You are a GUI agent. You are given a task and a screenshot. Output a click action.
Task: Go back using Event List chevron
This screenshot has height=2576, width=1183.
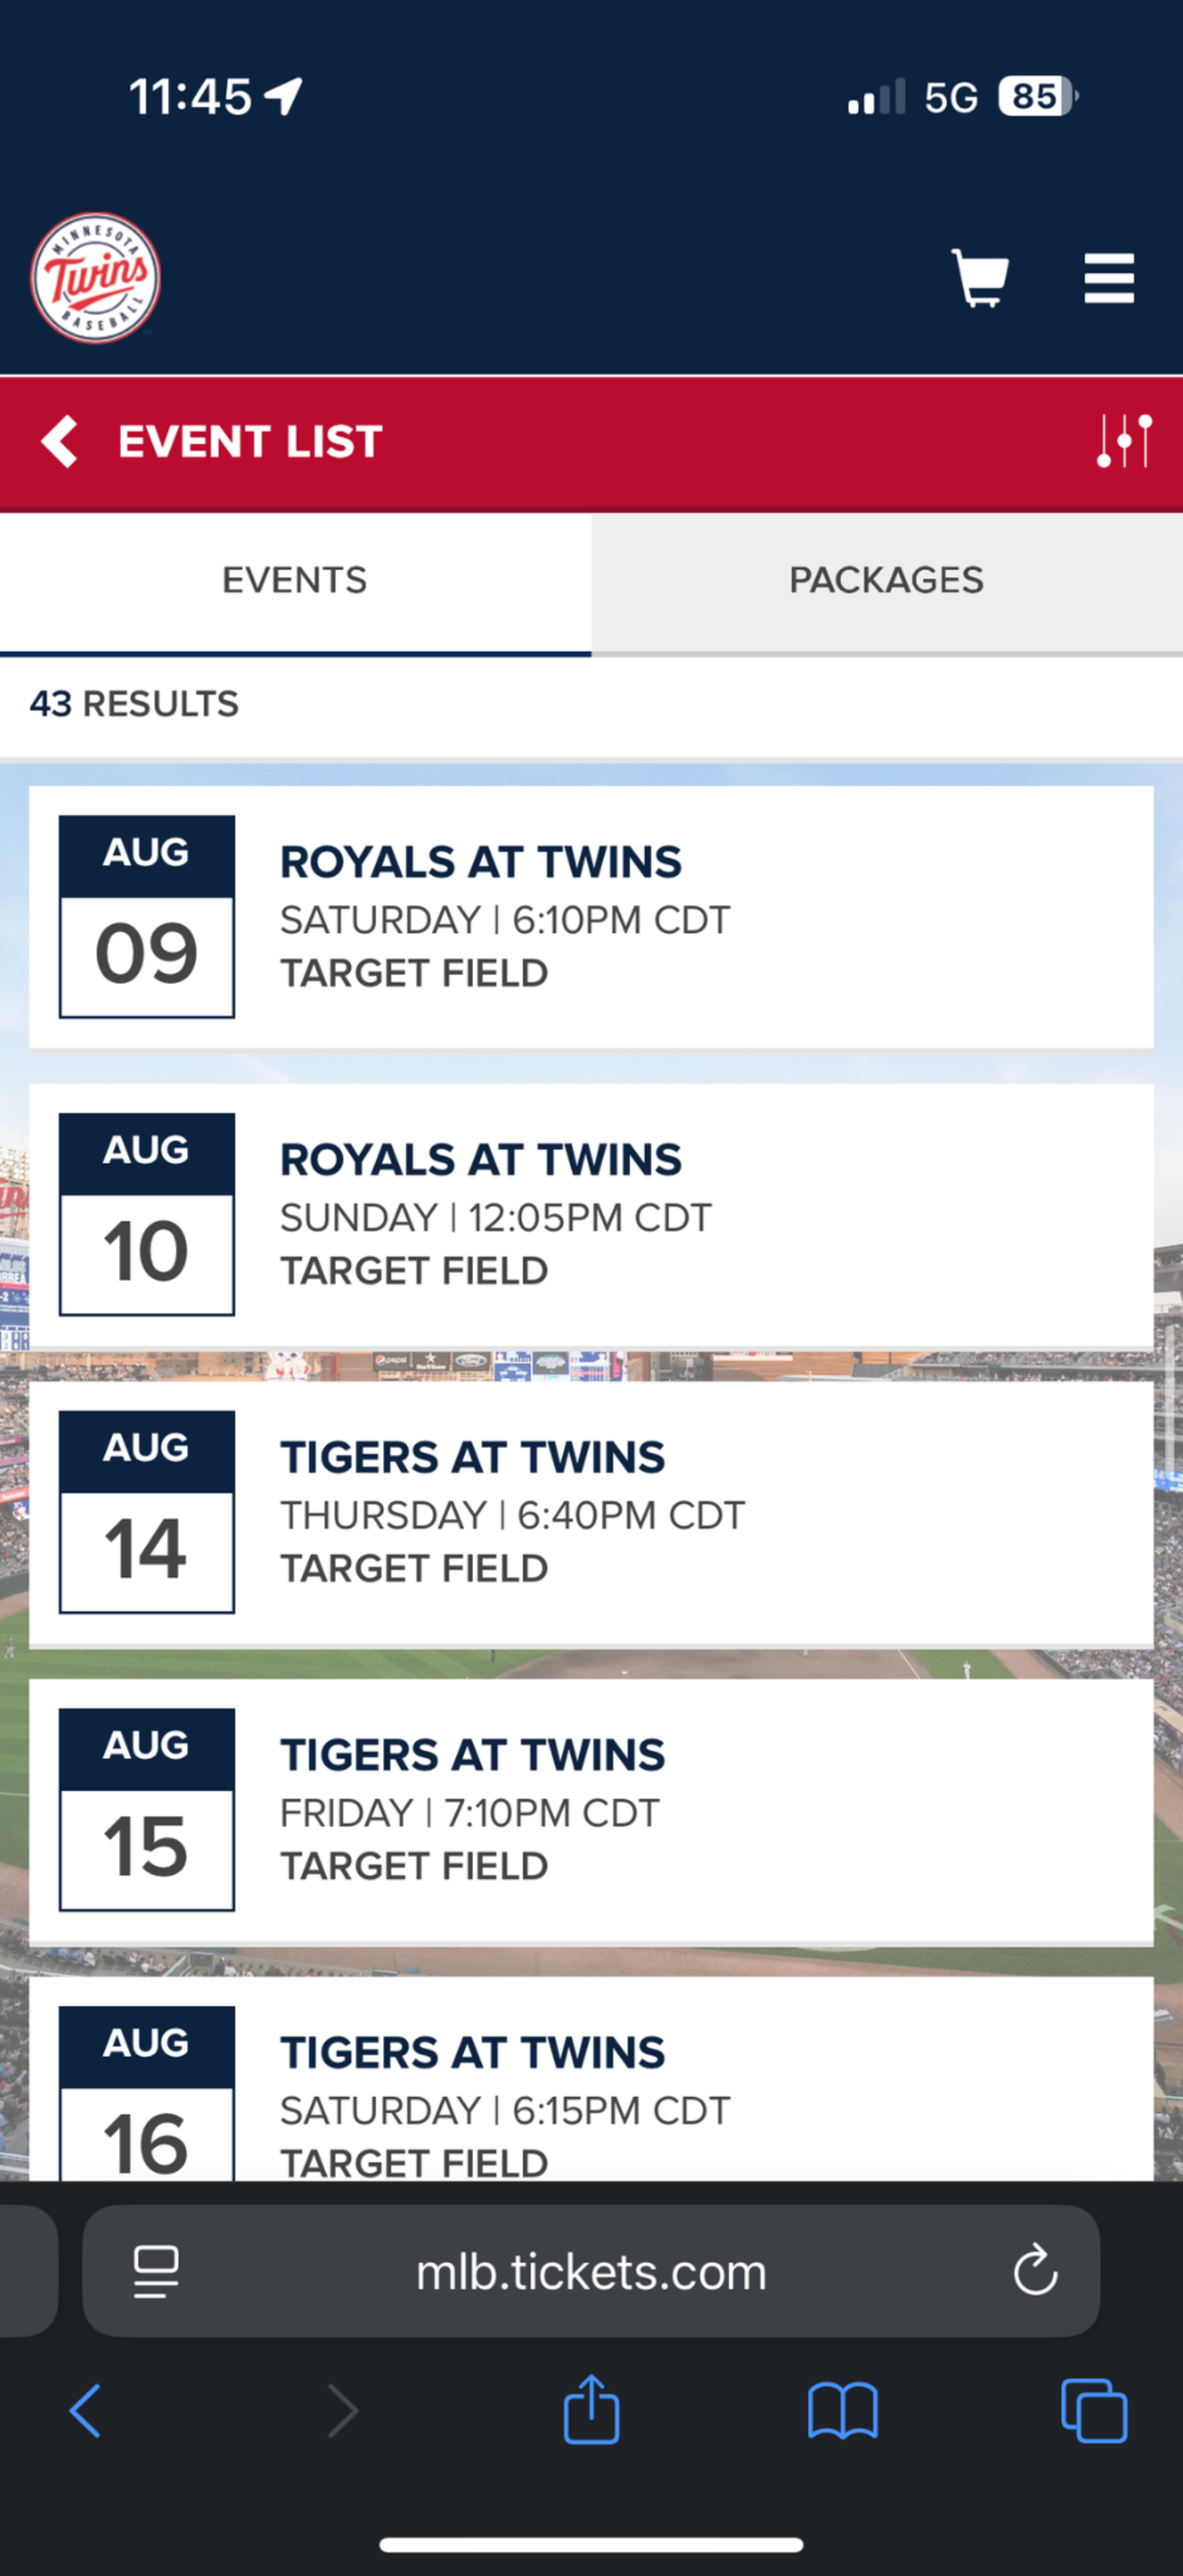click(60, 441)
